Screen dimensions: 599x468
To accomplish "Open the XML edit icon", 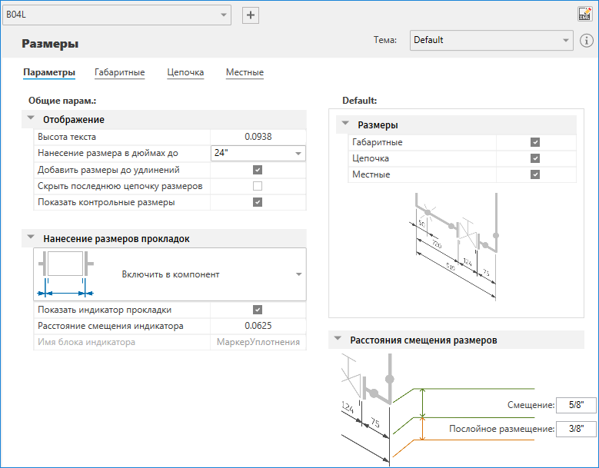I will pos(584,14).
